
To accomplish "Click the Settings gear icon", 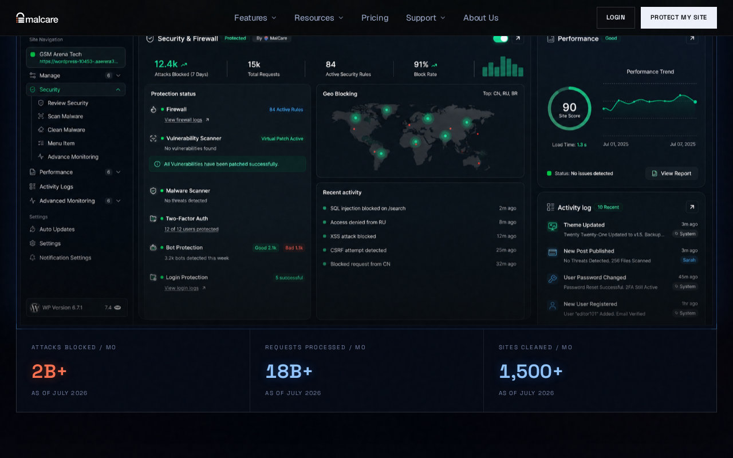I will point(33,243).
